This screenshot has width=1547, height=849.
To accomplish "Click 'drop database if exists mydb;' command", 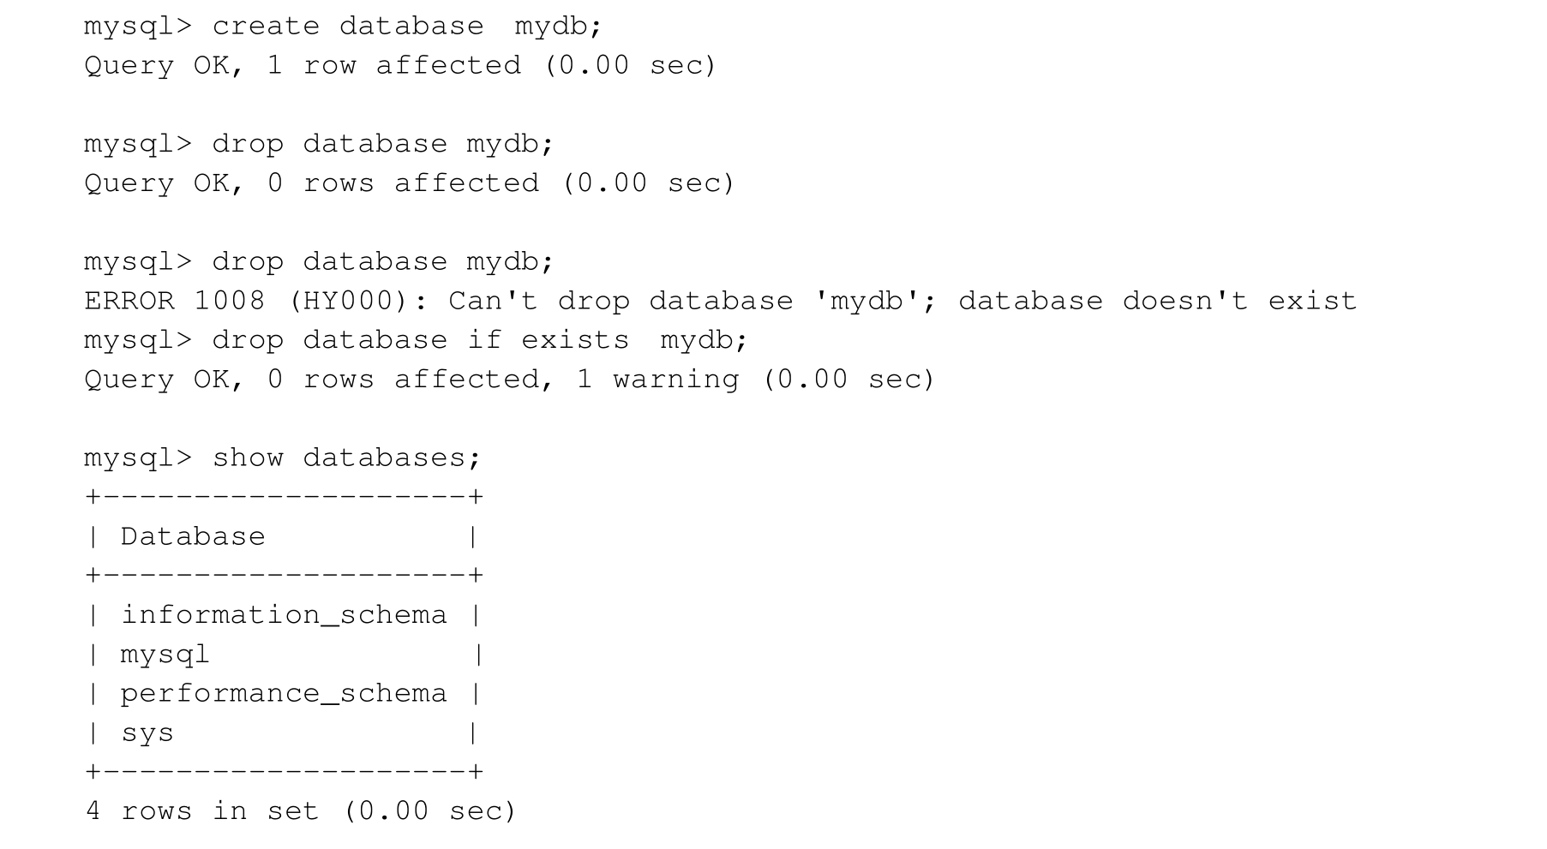I will pyautogui.click(x=416, y=341).
